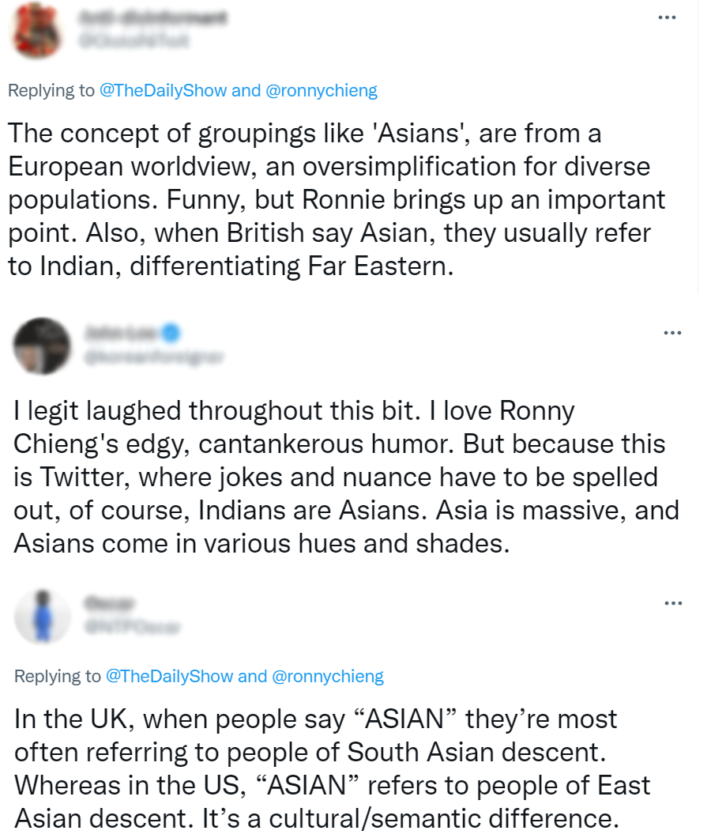Open @TheDailyShow link in the third tweet
The image size is (711, 838).
pyautogui.click(x=170, y=676)
